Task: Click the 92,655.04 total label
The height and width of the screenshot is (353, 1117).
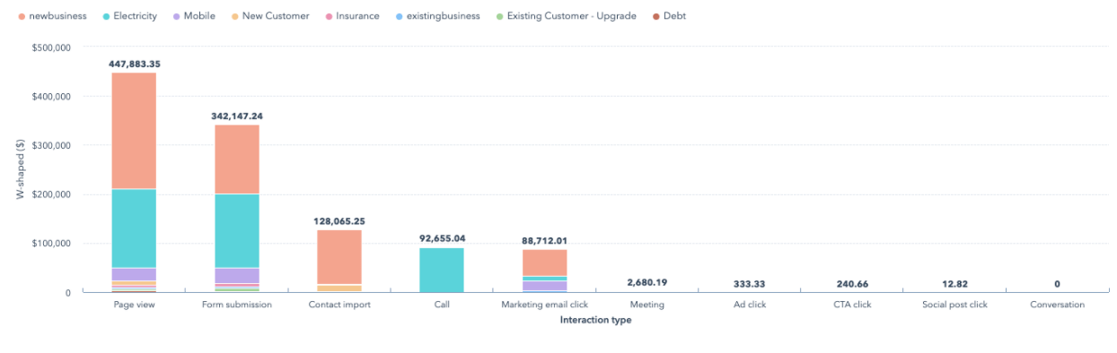Action: 442,238
